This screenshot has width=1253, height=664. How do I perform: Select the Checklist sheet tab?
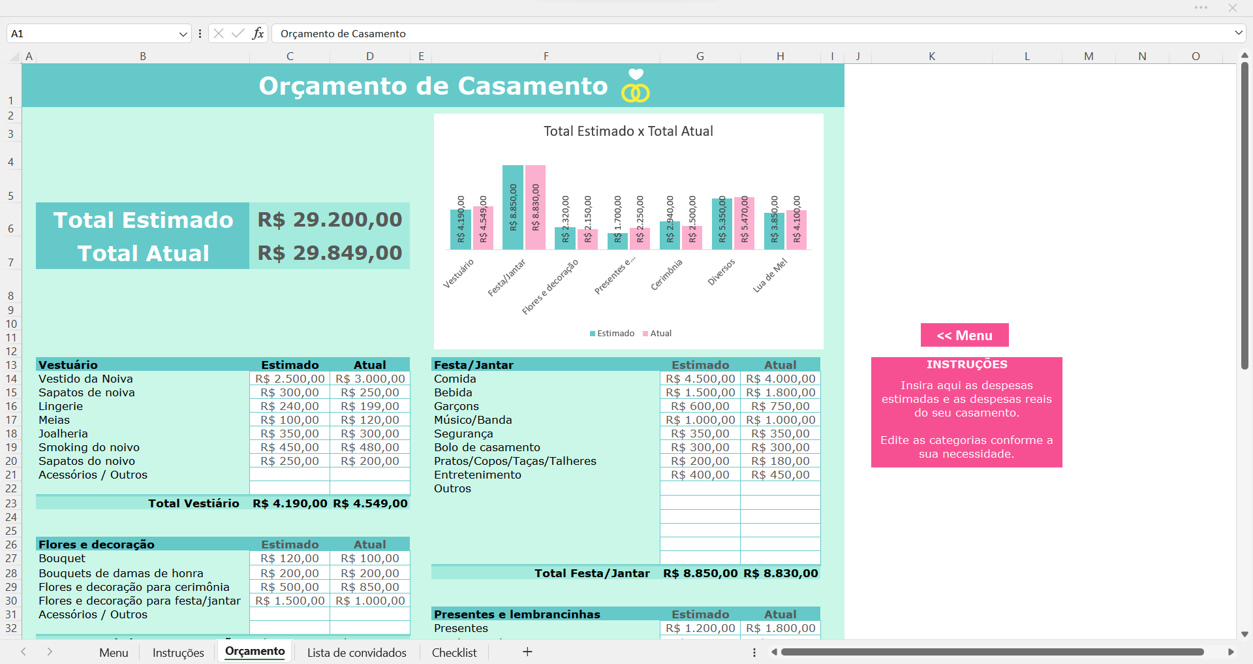point(454,652)
